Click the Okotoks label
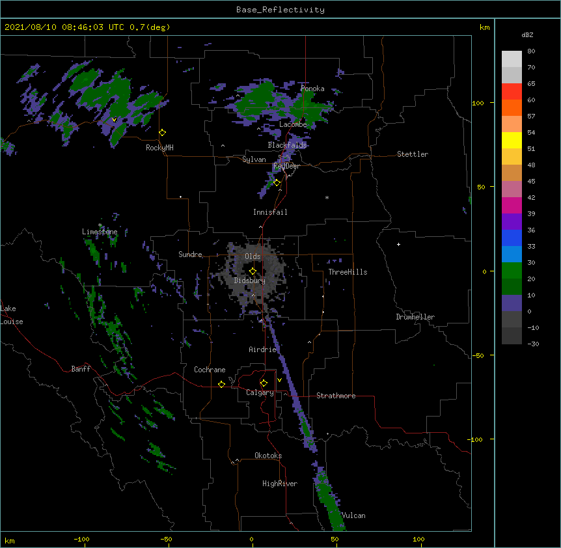Image resolution: width=561 pixels, height=548 pixels. [x=268, y=456]
